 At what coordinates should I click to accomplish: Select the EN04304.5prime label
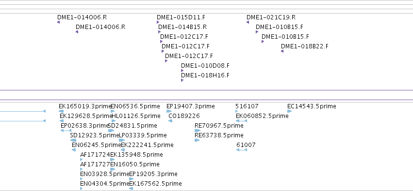coord(104,184)
